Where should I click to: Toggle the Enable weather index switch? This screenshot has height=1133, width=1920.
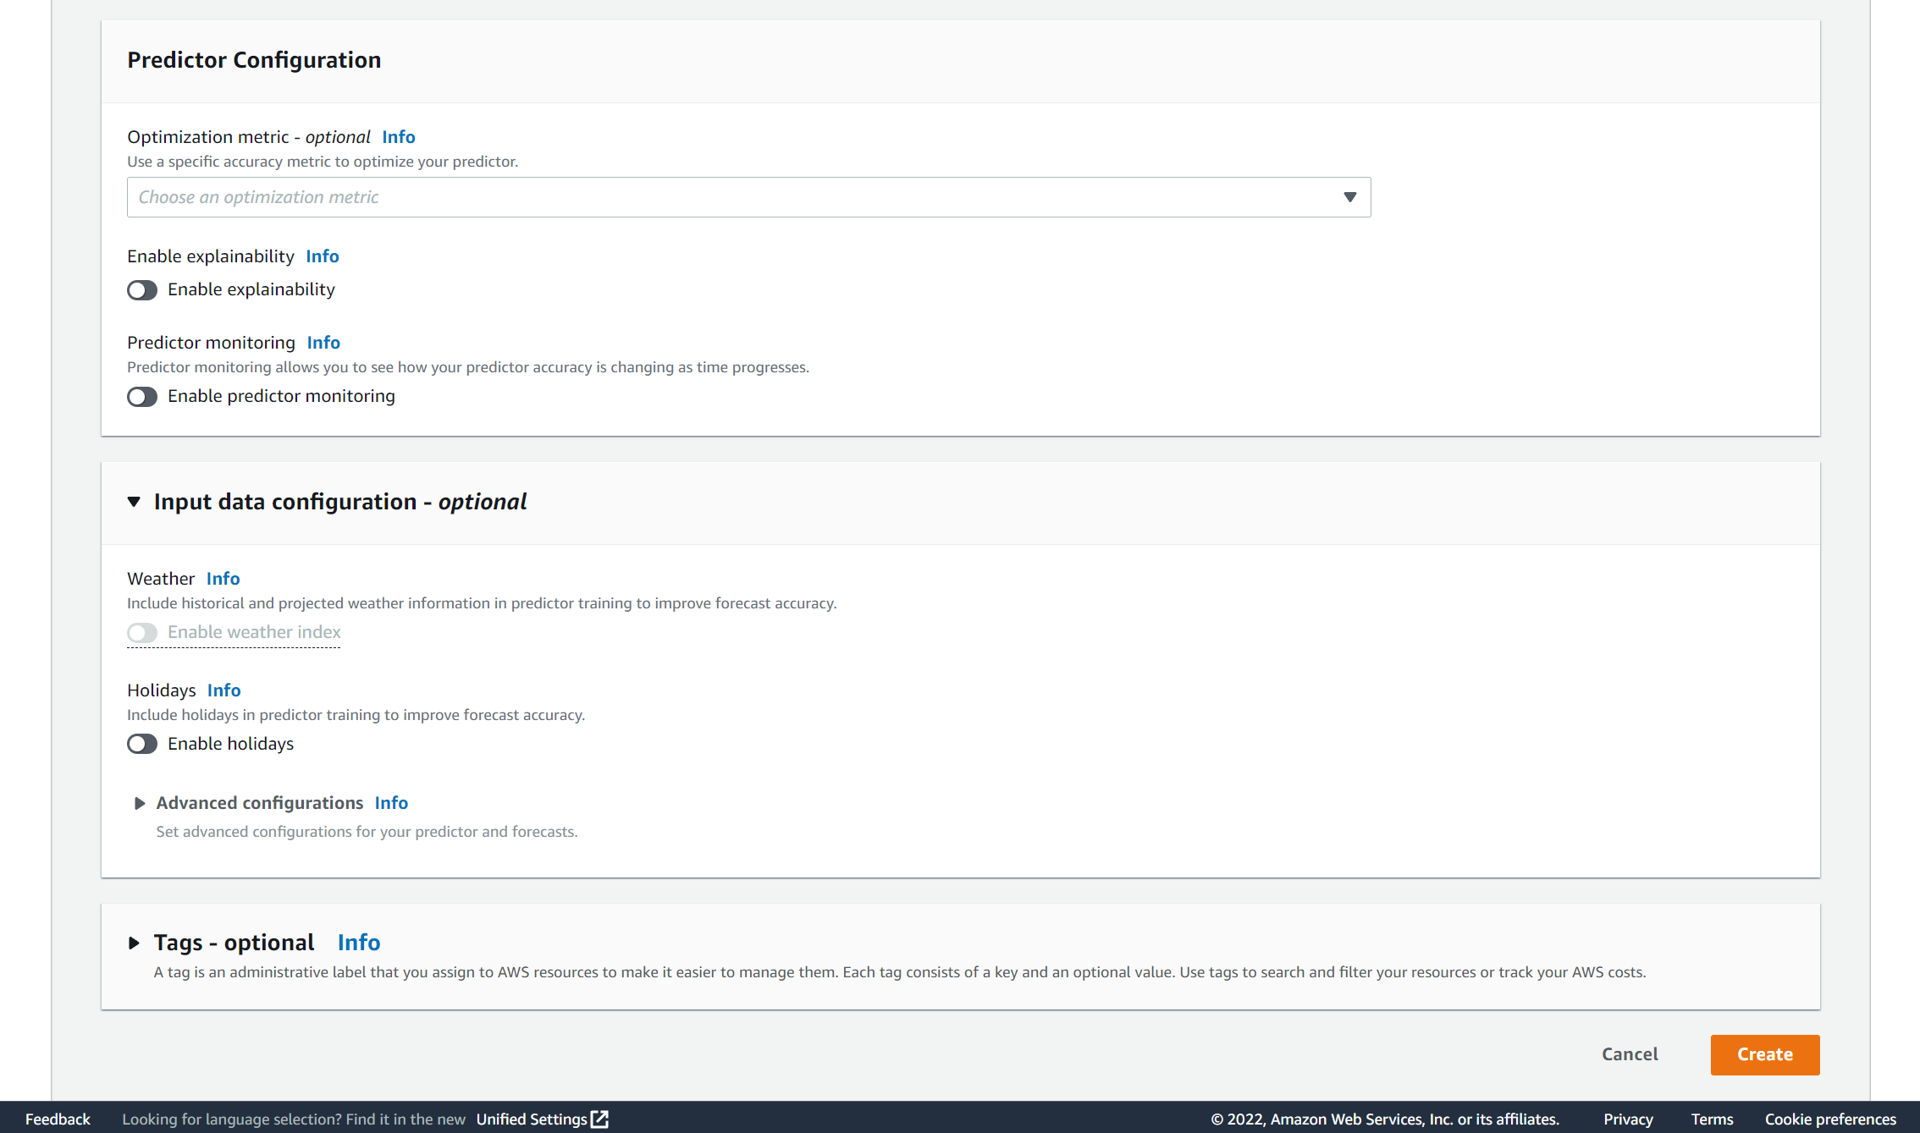click(142, 633)
